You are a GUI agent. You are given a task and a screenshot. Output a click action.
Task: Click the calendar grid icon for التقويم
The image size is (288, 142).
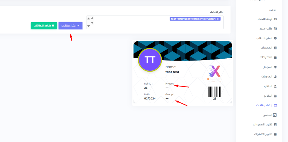[275, 96]
